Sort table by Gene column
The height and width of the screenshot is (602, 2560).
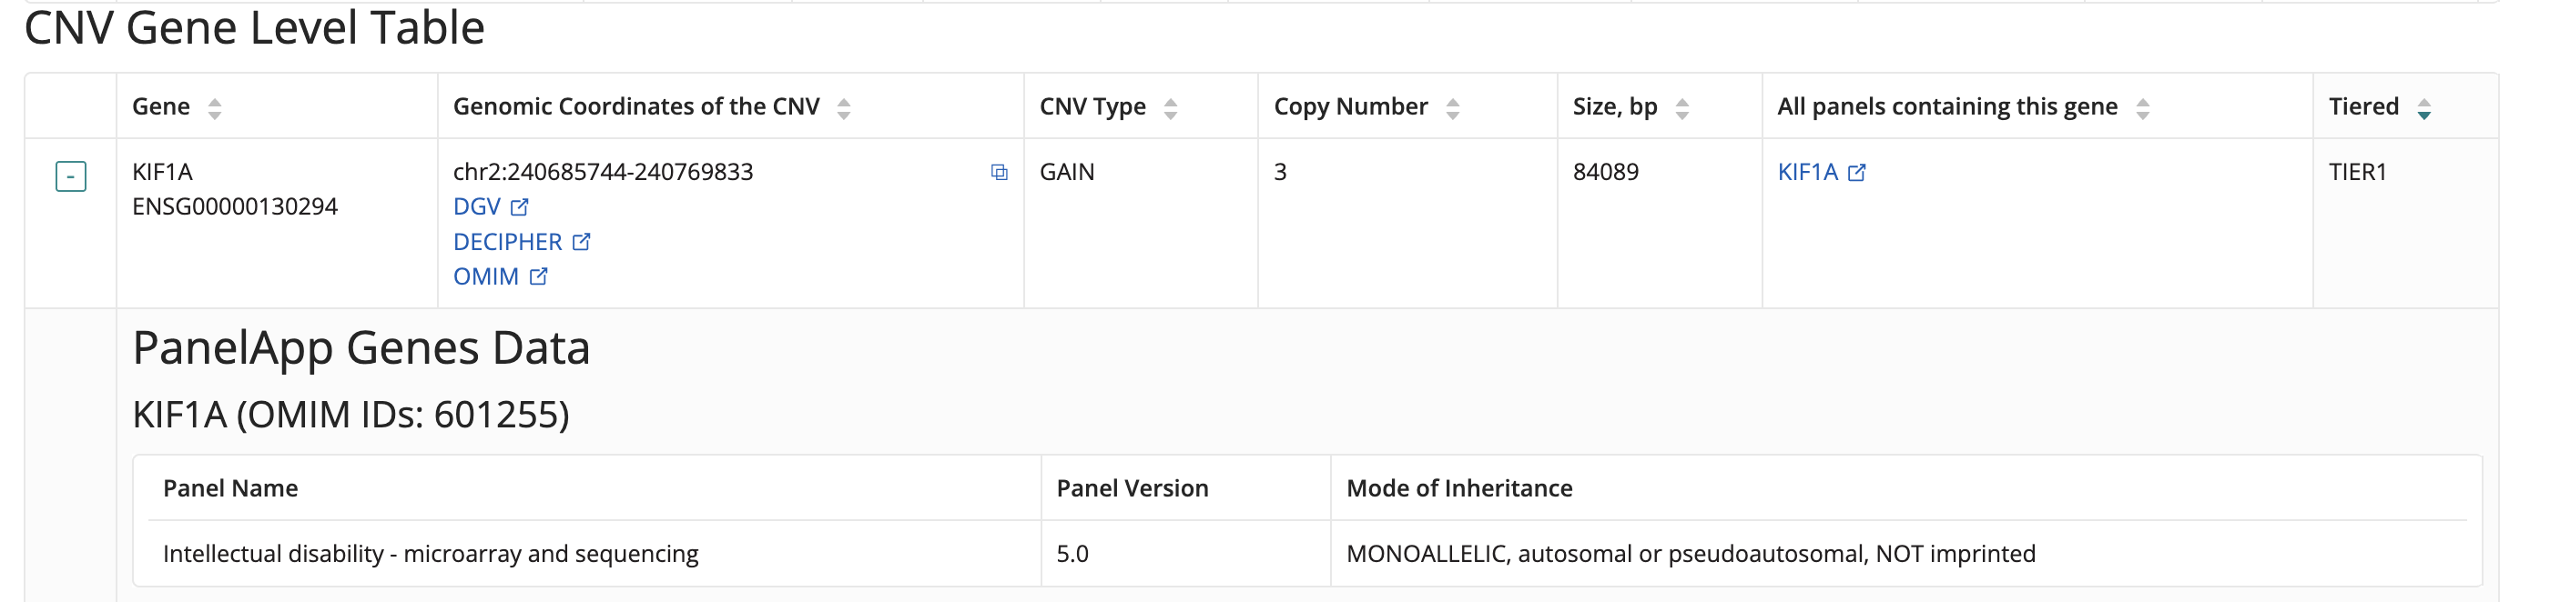pyautogui.click(x=215, y=108)
